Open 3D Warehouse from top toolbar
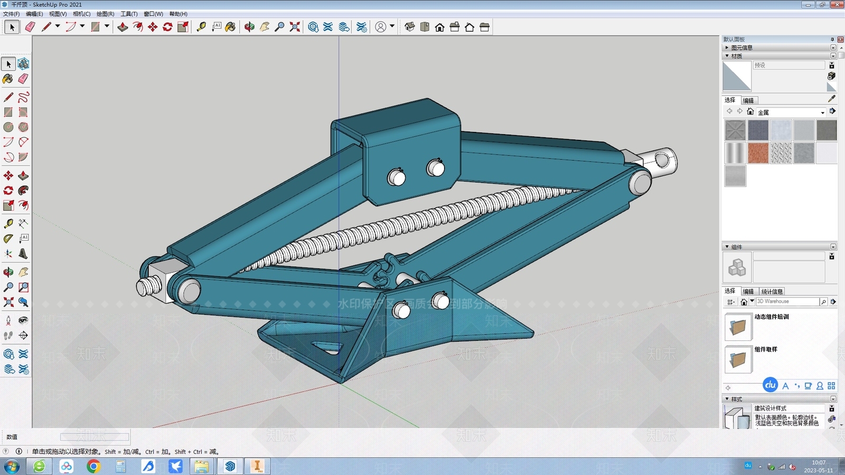 click(x=313, y=27)
